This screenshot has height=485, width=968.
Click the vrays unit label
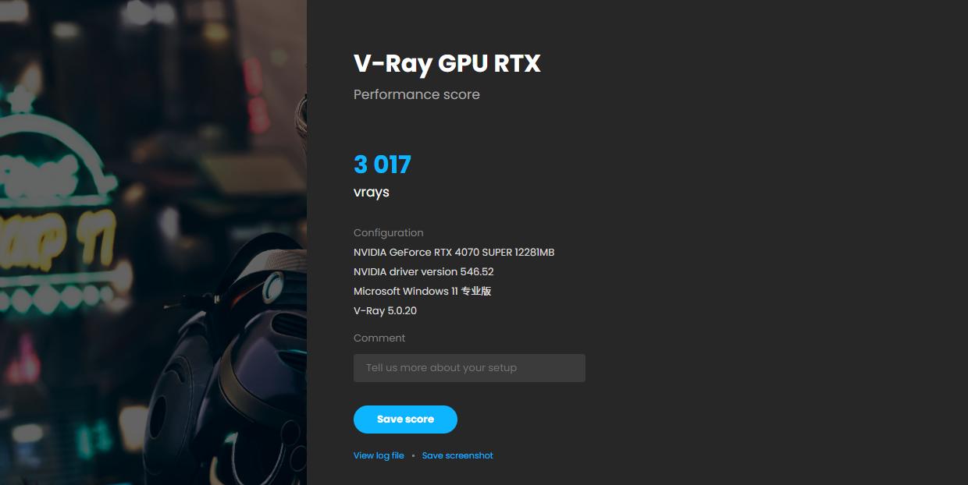pyautogui.click(x=372, y=192)
